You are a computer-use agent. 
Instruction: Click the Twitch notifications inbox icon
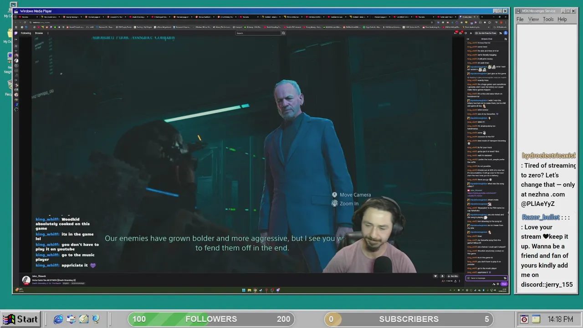tap(460, 33)
